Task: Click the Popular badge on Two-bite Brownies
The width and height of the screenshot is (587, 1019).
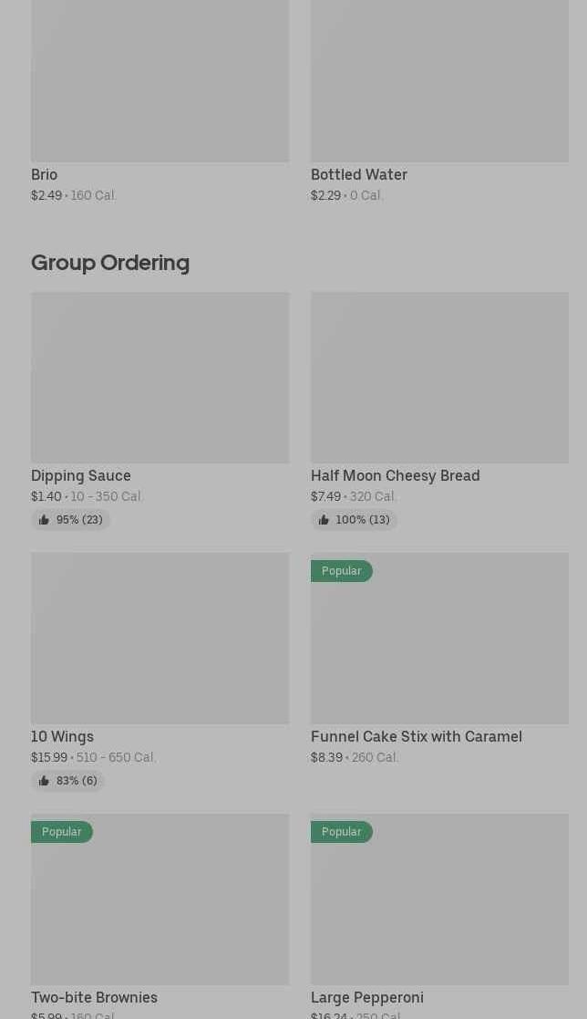Action: [62, 832]
